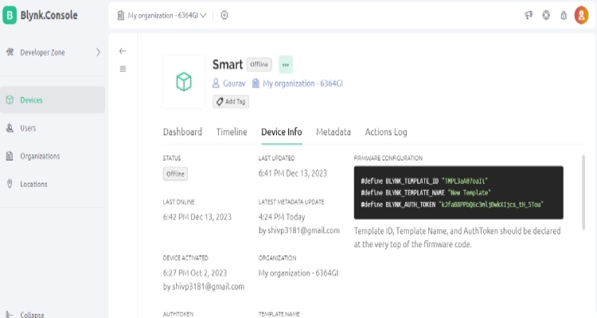Open the device list hamburger icon
This screenshot has height=318, width=597.
tap(123, 69)
